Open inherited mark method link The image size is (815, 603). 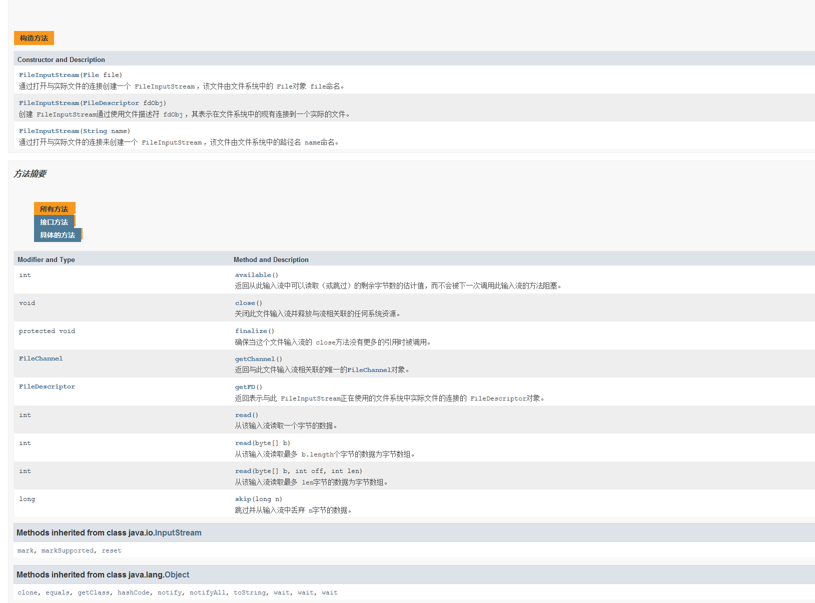tap(26, 550)
